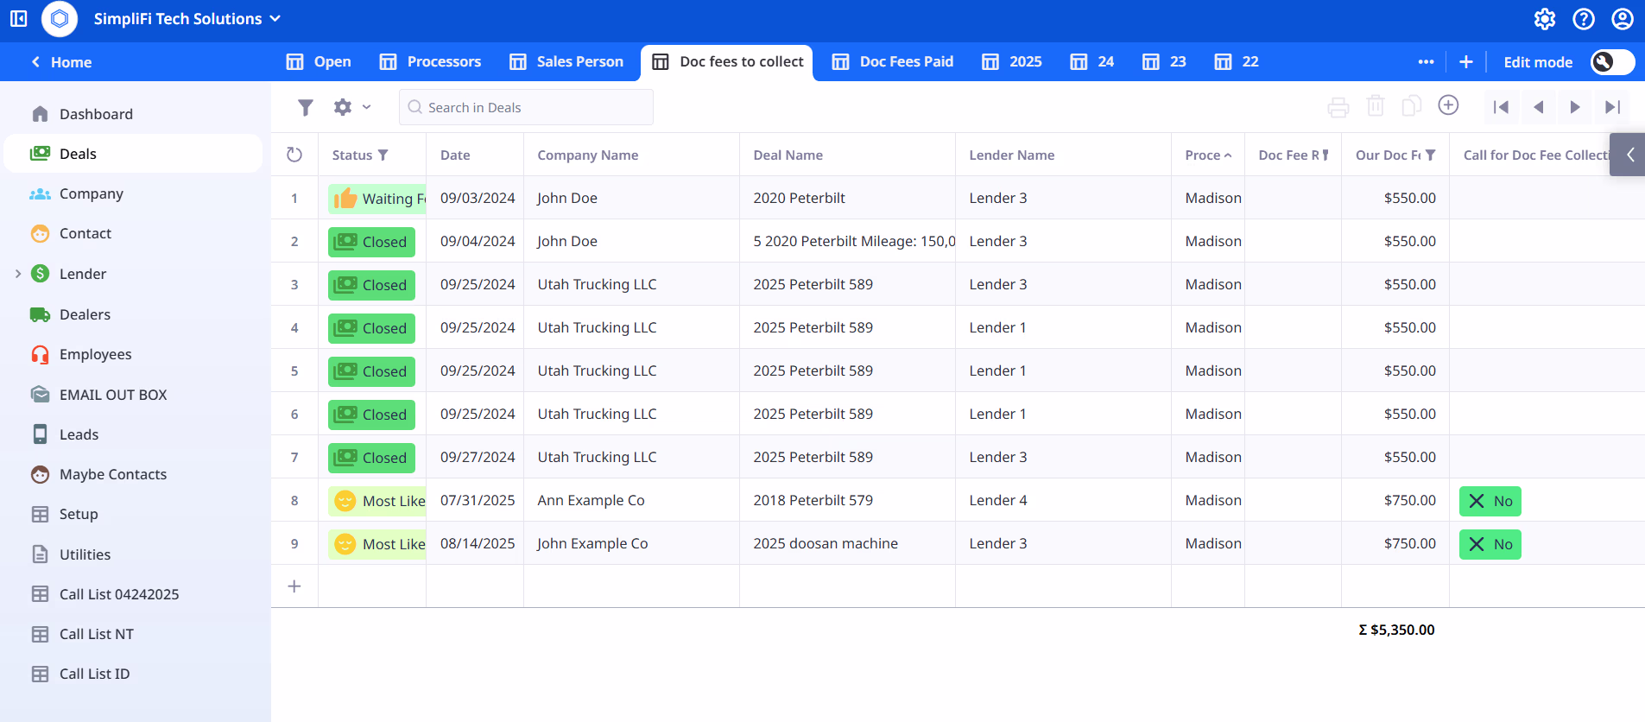
Task: Switch to the 2025 tab
Action: 1012,61
